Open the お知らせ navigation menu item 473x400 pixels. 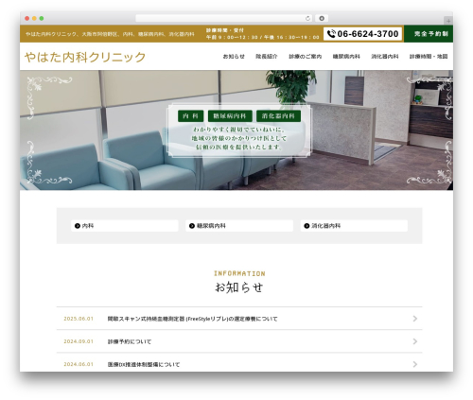tap(234, 57)
